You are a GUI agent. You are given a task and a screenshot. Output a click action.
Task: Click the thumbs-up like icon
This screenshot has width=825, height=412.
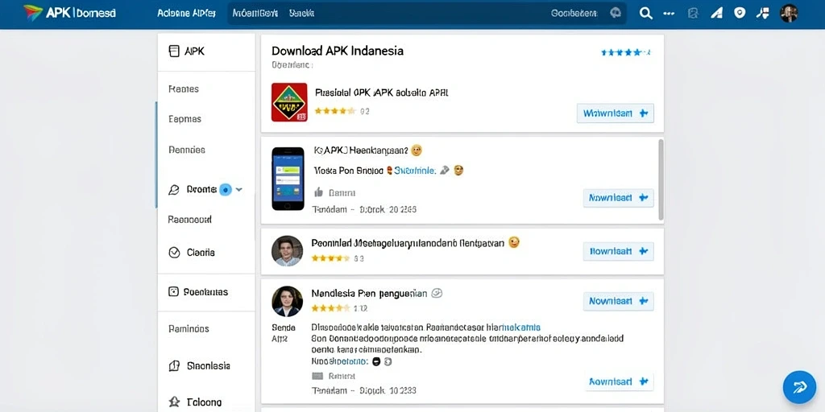click(319, 192)
